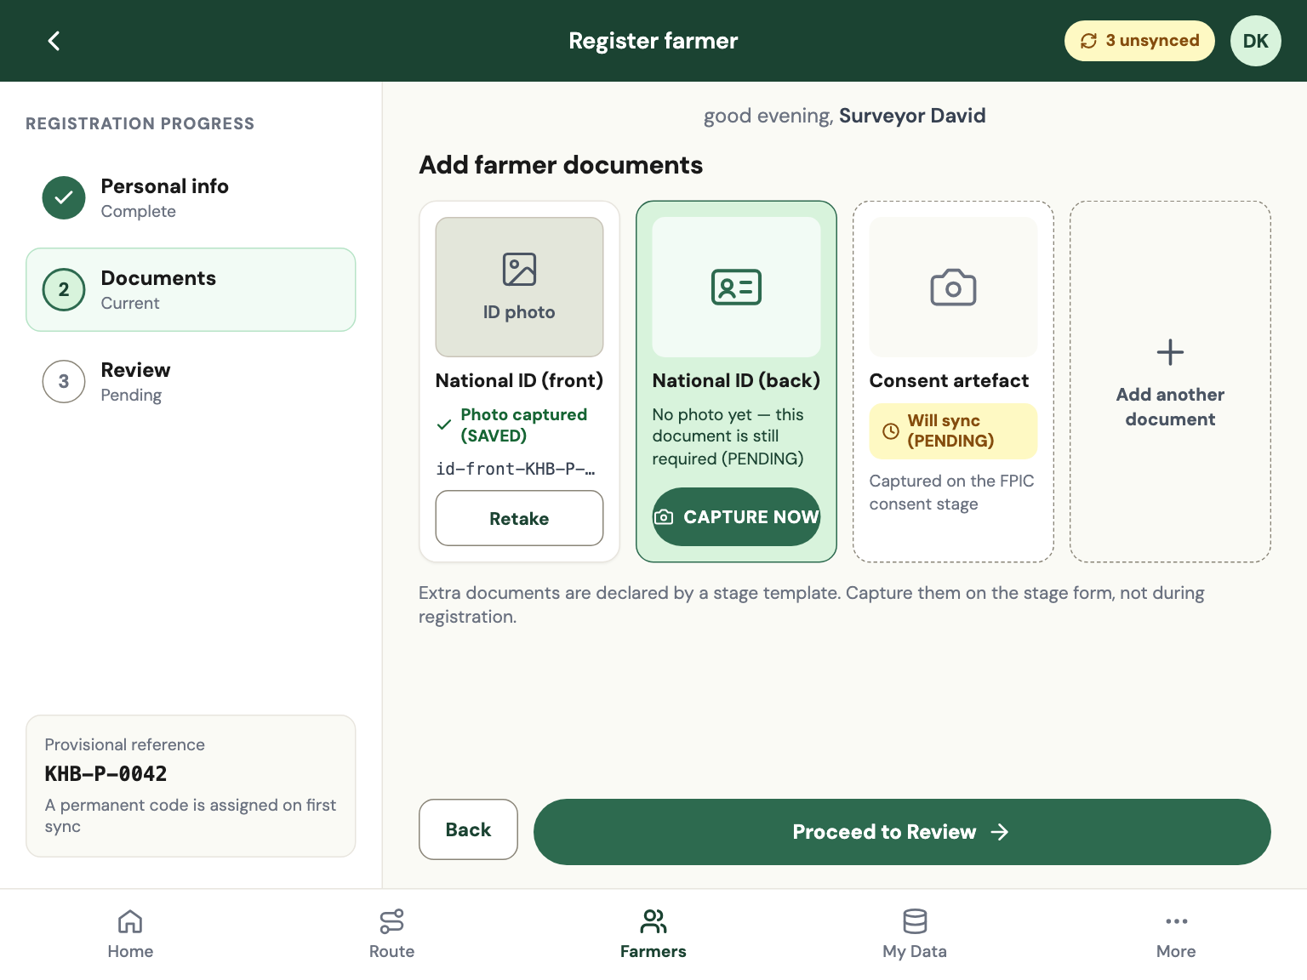
Task: Click the Will sync (PENDING) badge
Action: 953,430
